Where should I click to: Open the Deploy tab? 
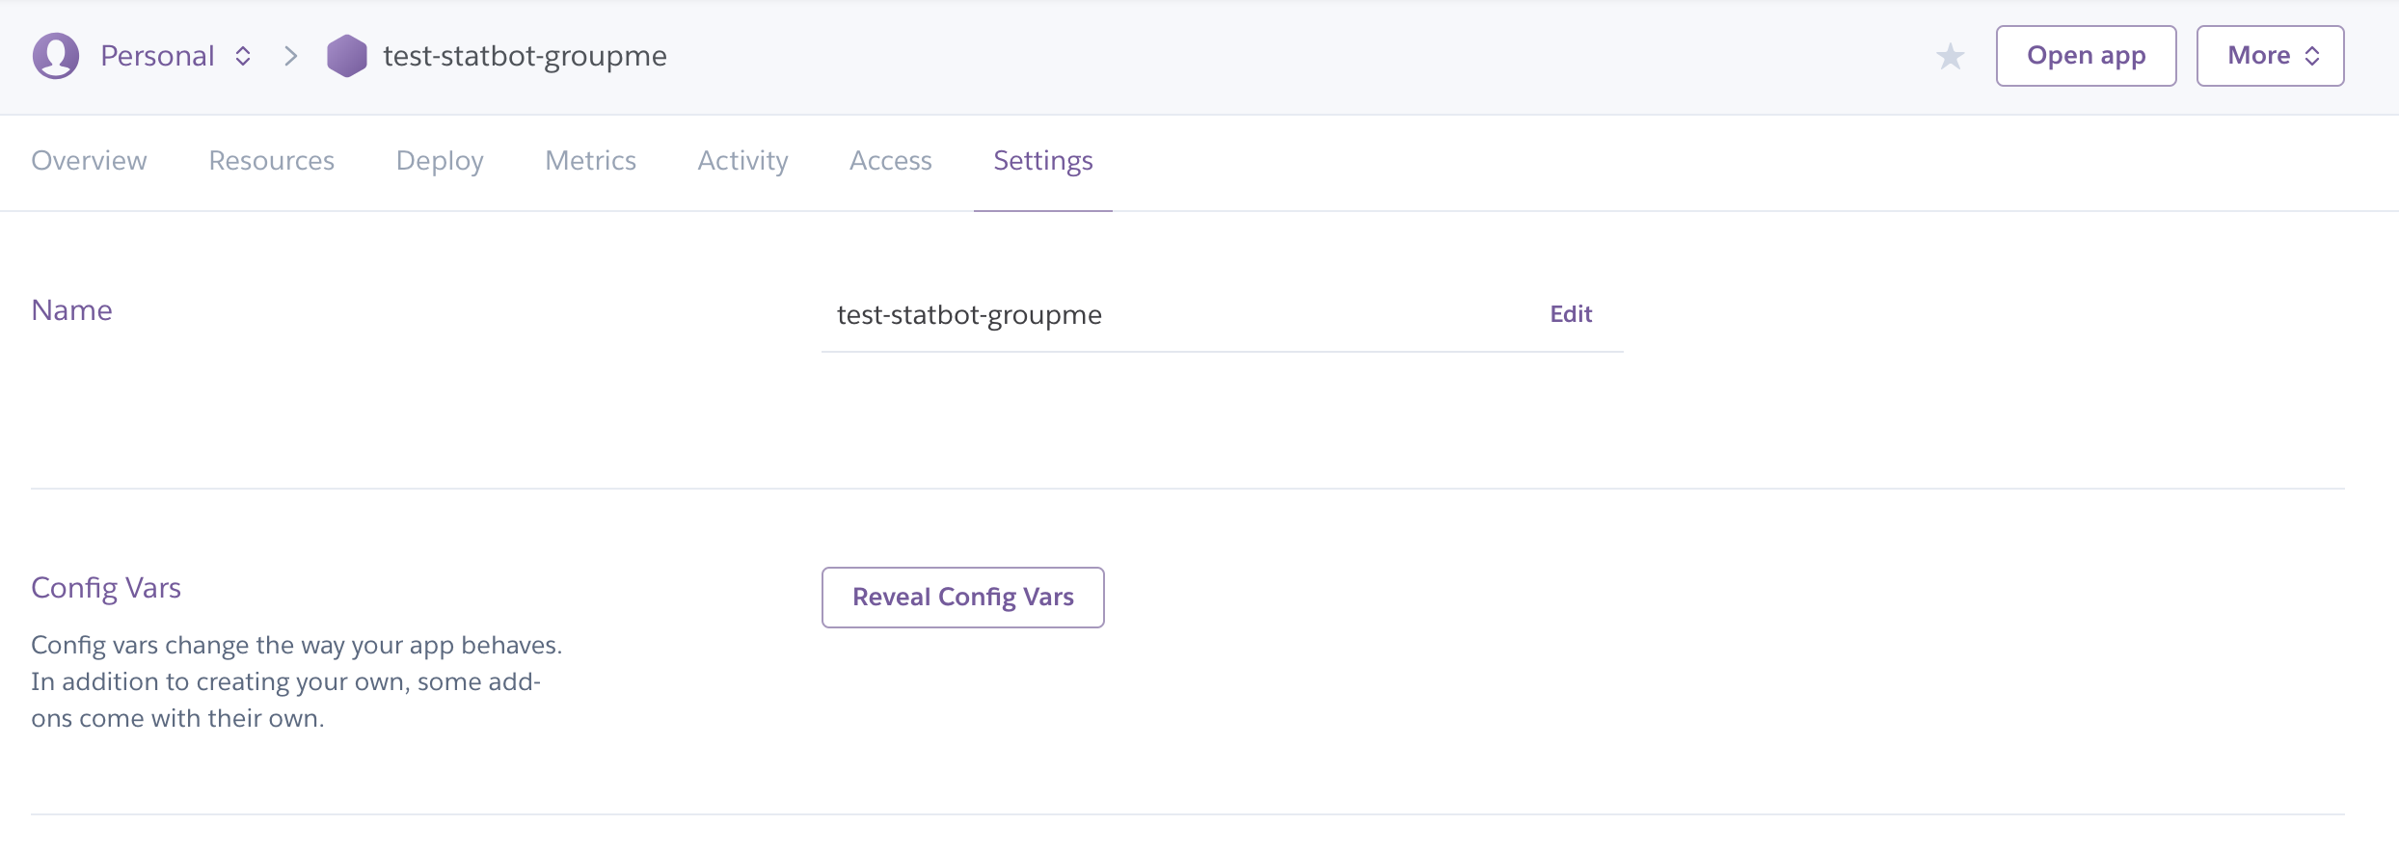point(440,160)
